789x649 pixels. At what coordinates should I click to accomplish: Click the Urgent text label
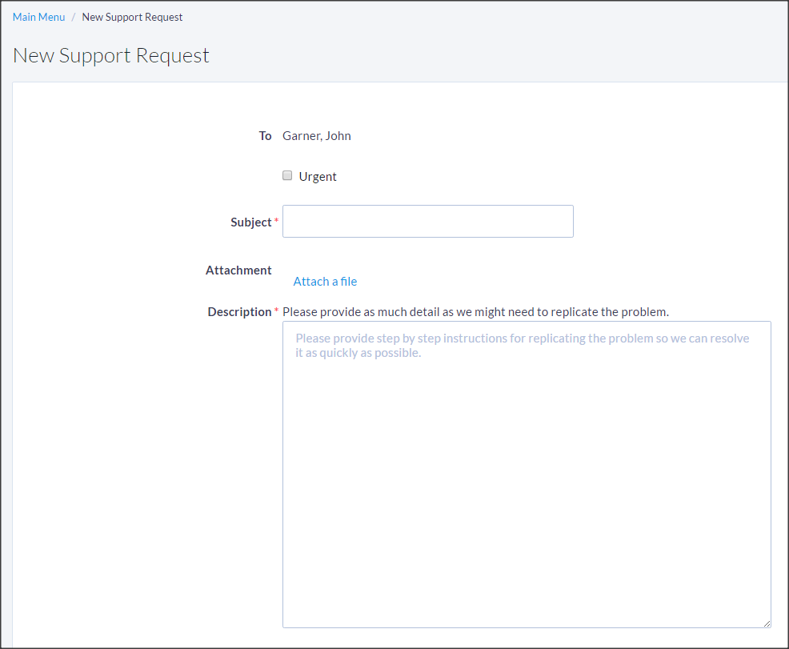(x=318, y=175)
